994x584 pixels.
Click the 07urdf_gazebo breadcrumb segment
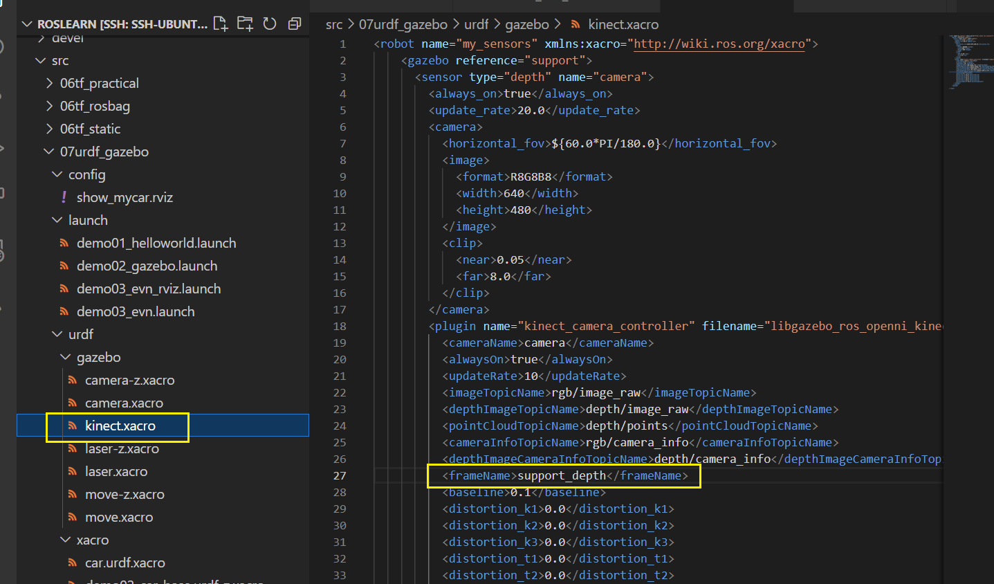point(403,24)
